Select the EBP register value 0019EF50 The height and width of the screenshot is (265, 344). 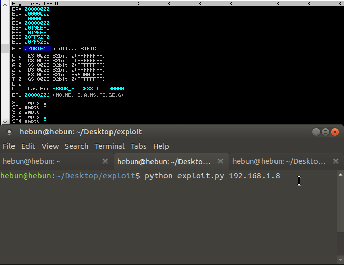(x=37, y=33)
